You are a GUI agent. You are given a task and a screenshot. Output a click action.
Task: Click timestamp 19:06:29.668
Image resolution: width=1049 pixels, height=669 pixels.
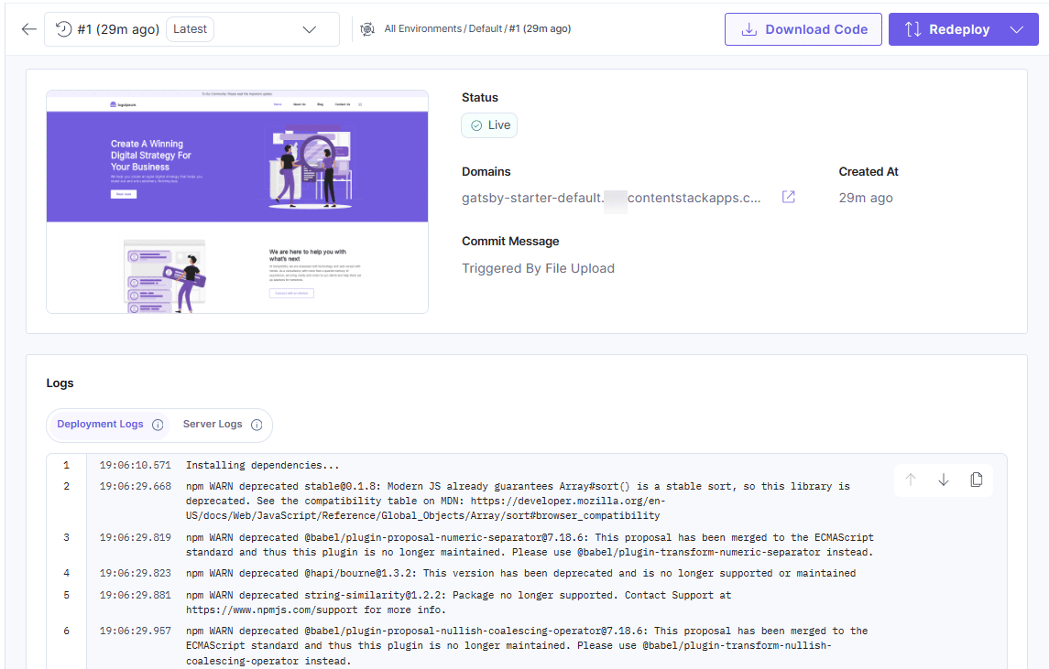click(x=135, y=486)
